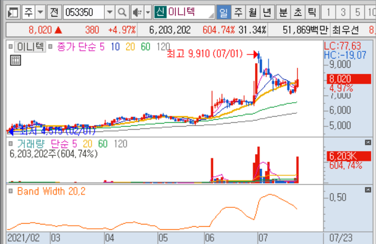Toggle the marker box before 이니텍 label
The image size is (376, 244).
(x=10, y=46)
